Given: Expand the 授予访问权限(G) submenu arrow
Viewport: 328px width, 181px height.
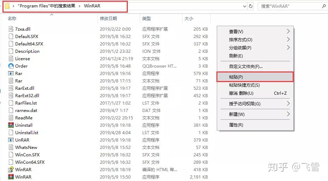Looking at the screenshot, I should [288, 104].
